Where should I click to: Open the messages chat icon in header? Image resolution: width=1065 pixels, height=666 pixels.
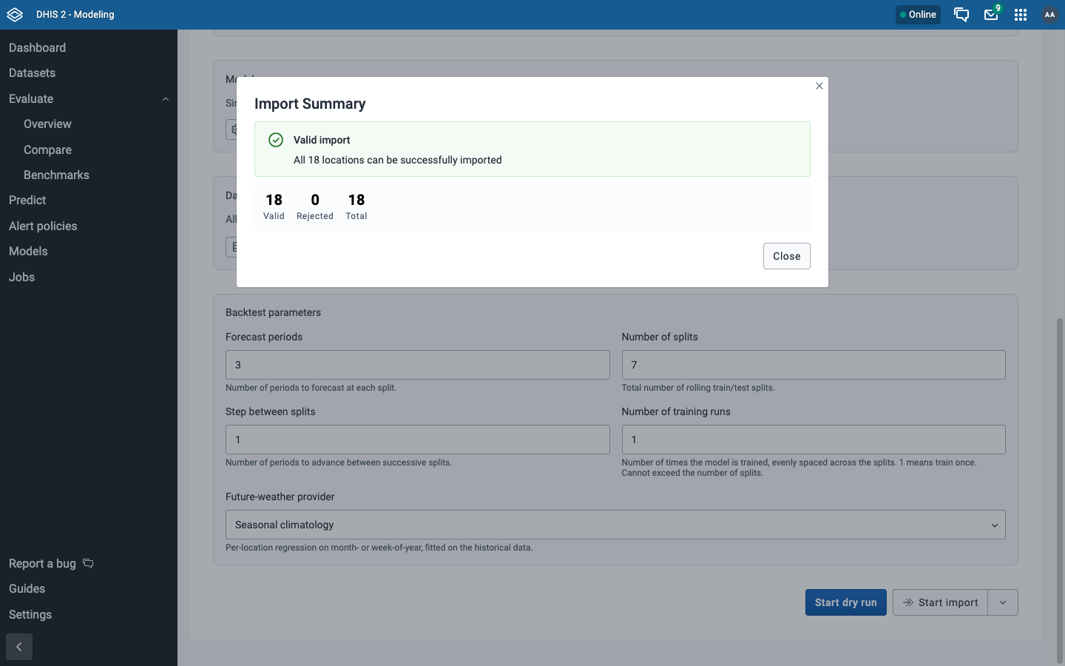point(961,15)
